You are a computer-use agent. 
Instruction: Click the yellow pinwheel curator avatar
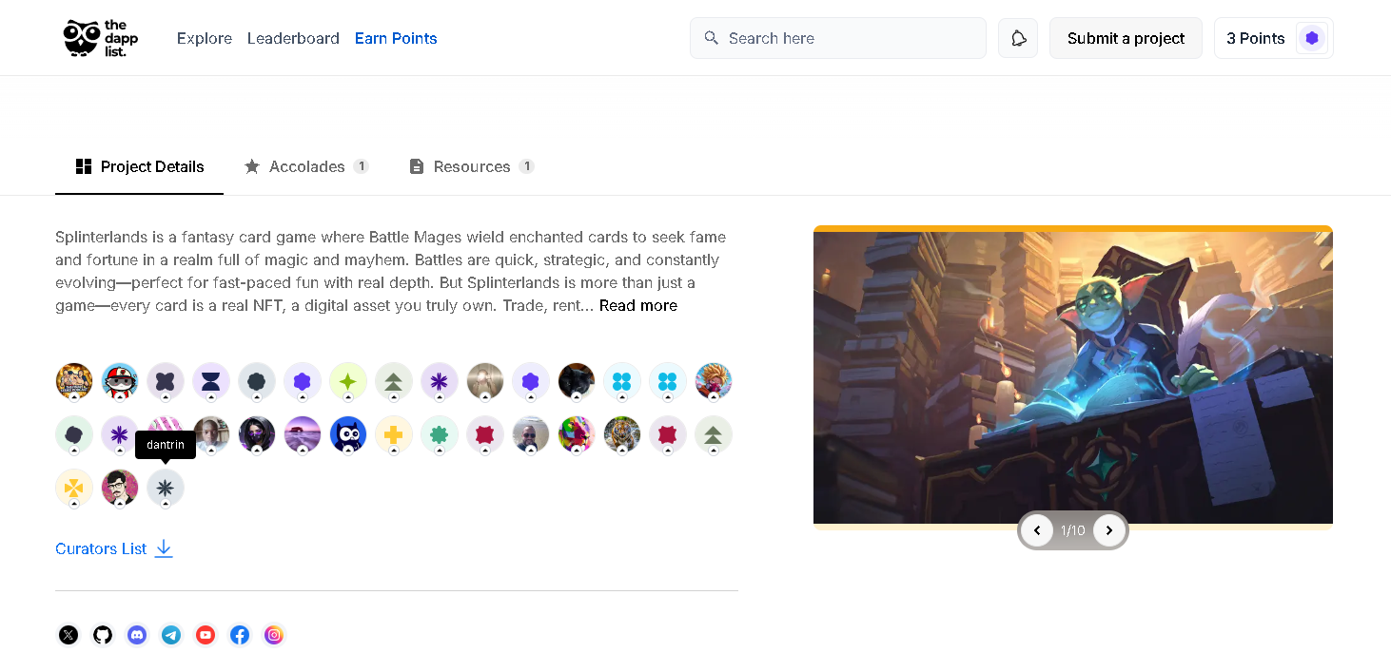click(74, 488)
